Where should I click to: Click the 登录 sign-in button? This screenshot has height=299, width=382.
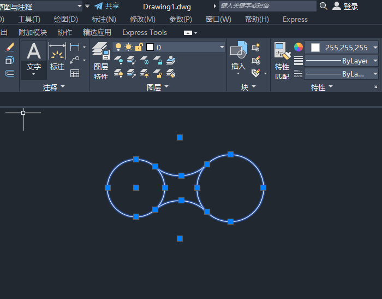click(x=345, y=6)
